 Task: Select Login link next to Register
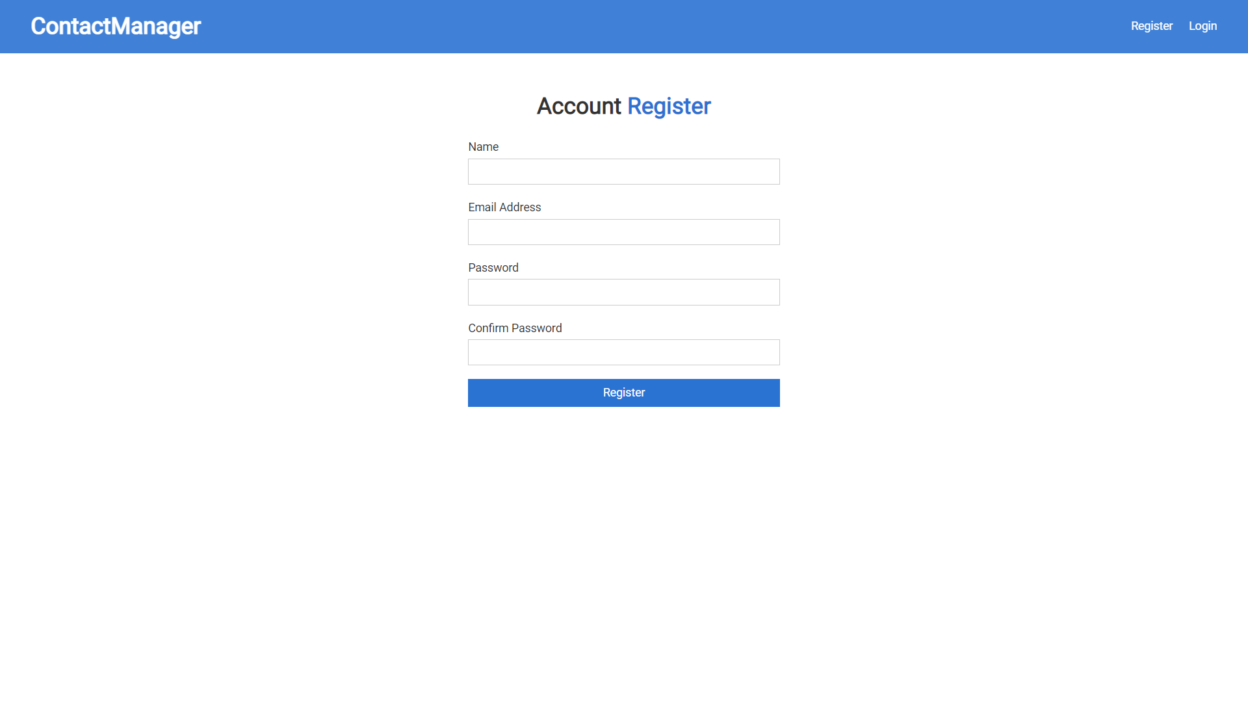click(x=1202, y=26)
